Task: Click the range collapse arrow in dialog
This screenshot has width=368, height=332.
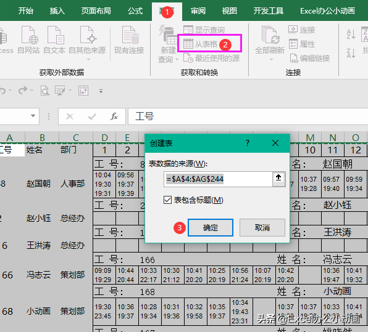Action: [x=278, y=179]
